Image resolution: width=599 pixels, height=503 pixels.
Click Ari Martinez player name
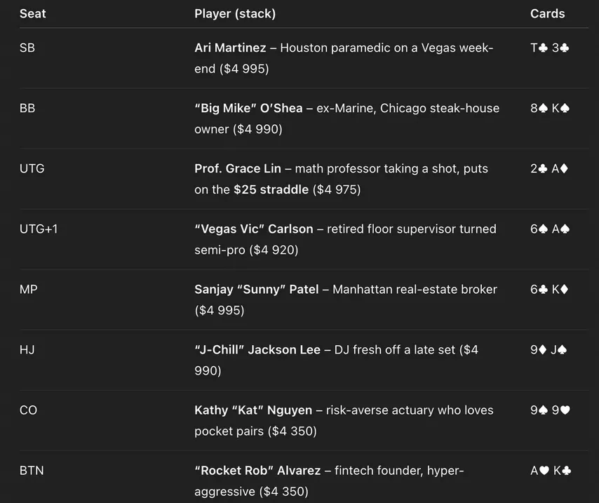(230, 48)
